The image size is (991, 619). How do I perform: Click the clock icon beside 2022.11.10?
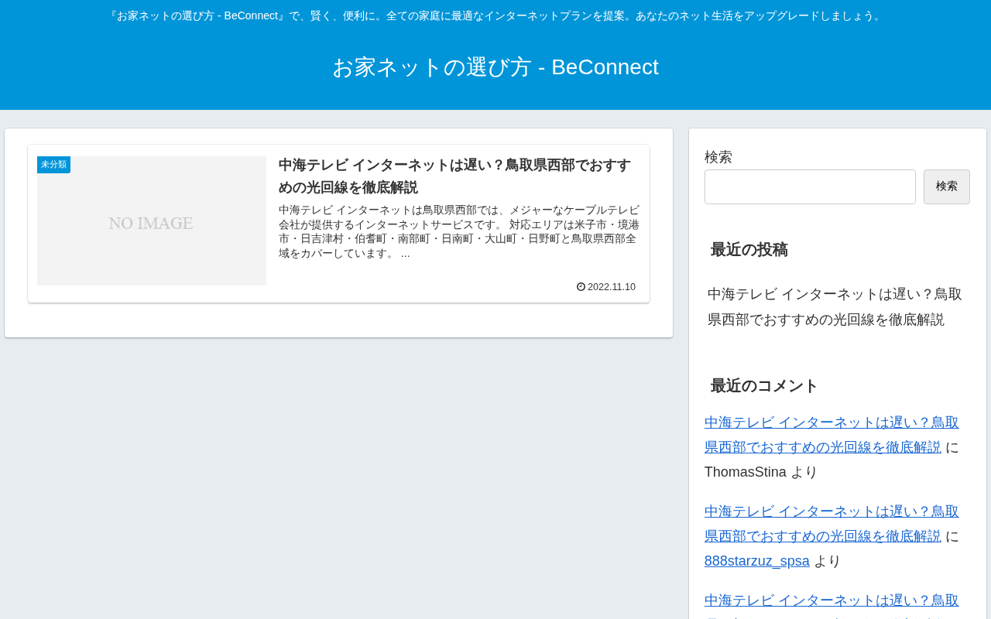click(581, 287)
